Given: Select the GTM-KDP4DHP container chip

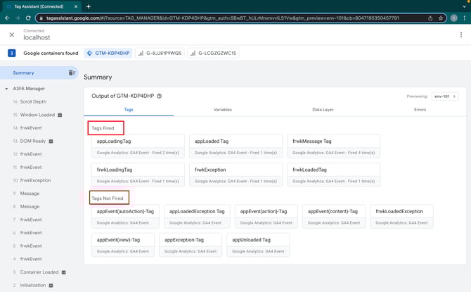Looking at the screenshot, I should [108, 53].
